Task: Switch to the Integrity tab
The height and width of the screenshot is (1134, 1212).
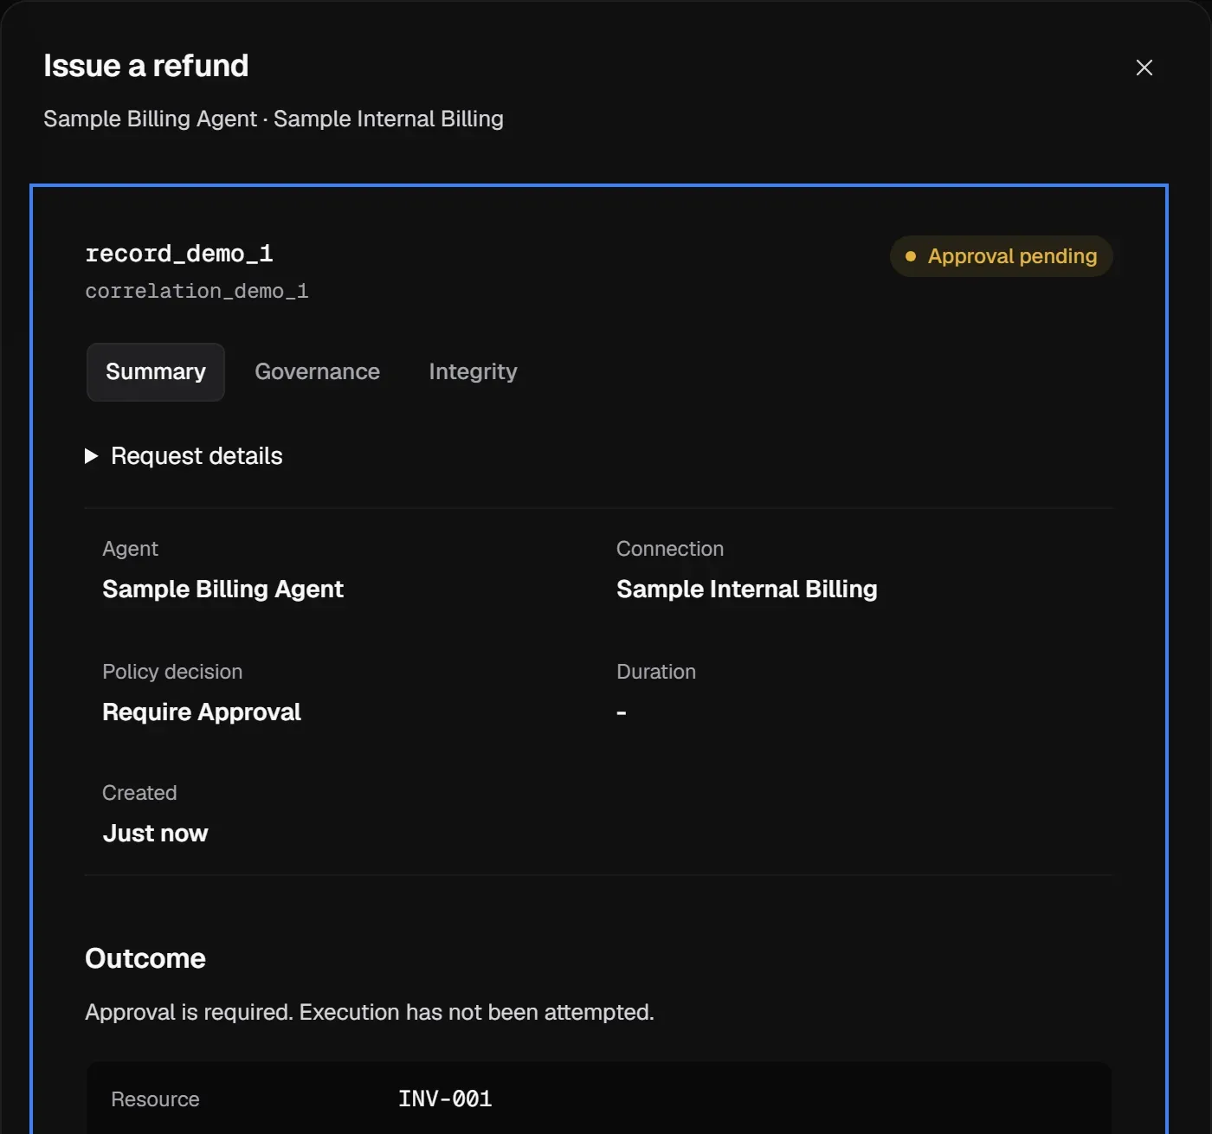Action: 473,372
